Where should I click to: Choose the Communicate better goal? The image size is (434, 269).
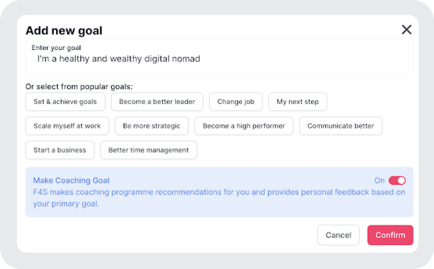[340, 126]
